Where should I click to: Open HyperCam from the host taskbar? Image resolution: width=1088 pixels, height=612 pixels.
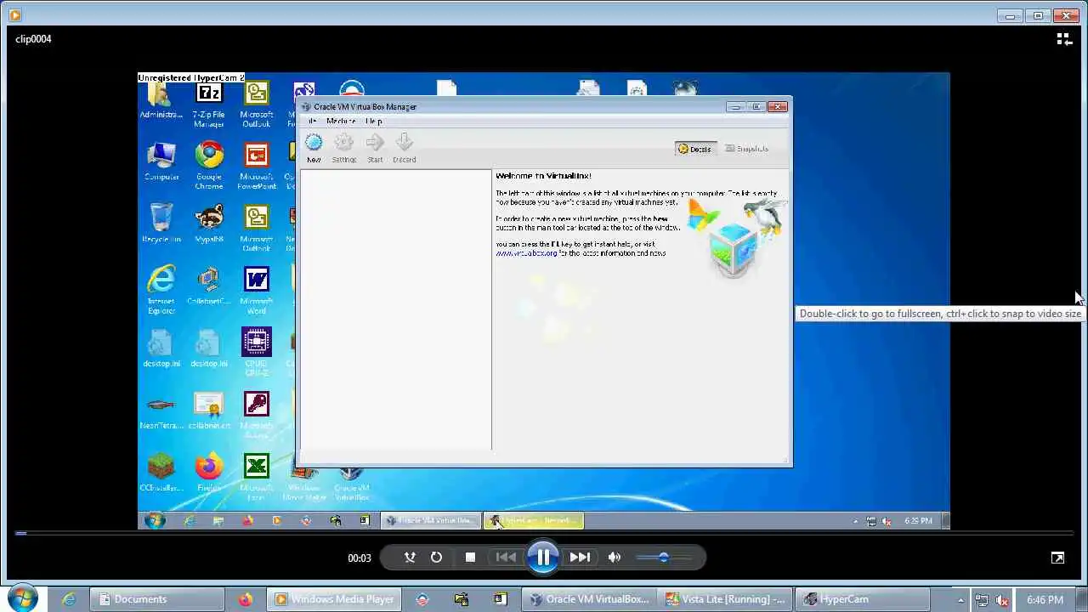pyautogui.click(x=862, y=599)
